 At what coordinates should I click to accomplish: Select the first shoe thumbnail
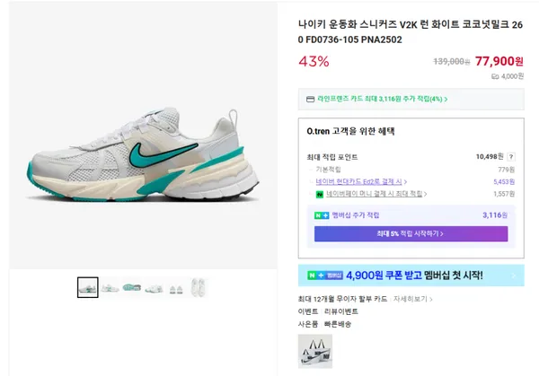click(x=88, y=287)
